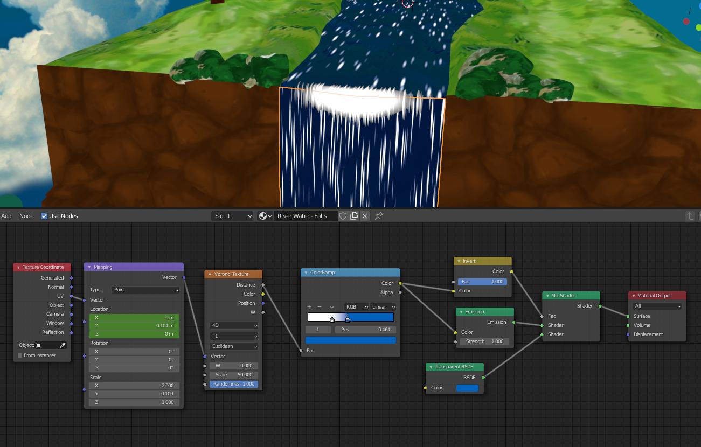Collapse the Emission node

[461, 312]
